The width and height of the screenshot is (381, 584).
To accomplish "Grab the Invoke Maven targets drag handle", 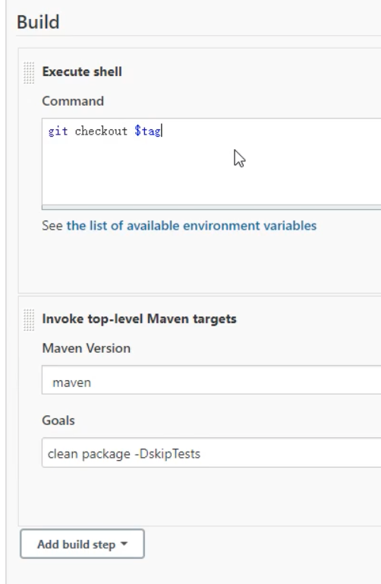I will pos(29,319).
